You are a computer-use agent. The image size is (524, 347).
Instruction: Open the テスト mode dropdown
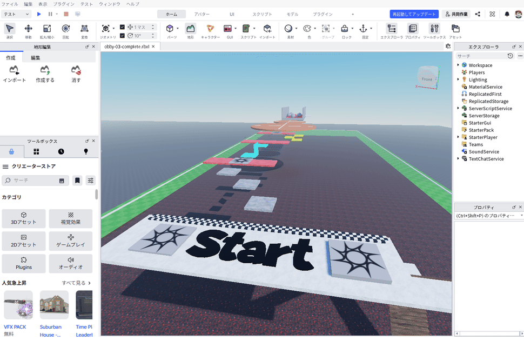pyautogui.click(x=17, y=14)
